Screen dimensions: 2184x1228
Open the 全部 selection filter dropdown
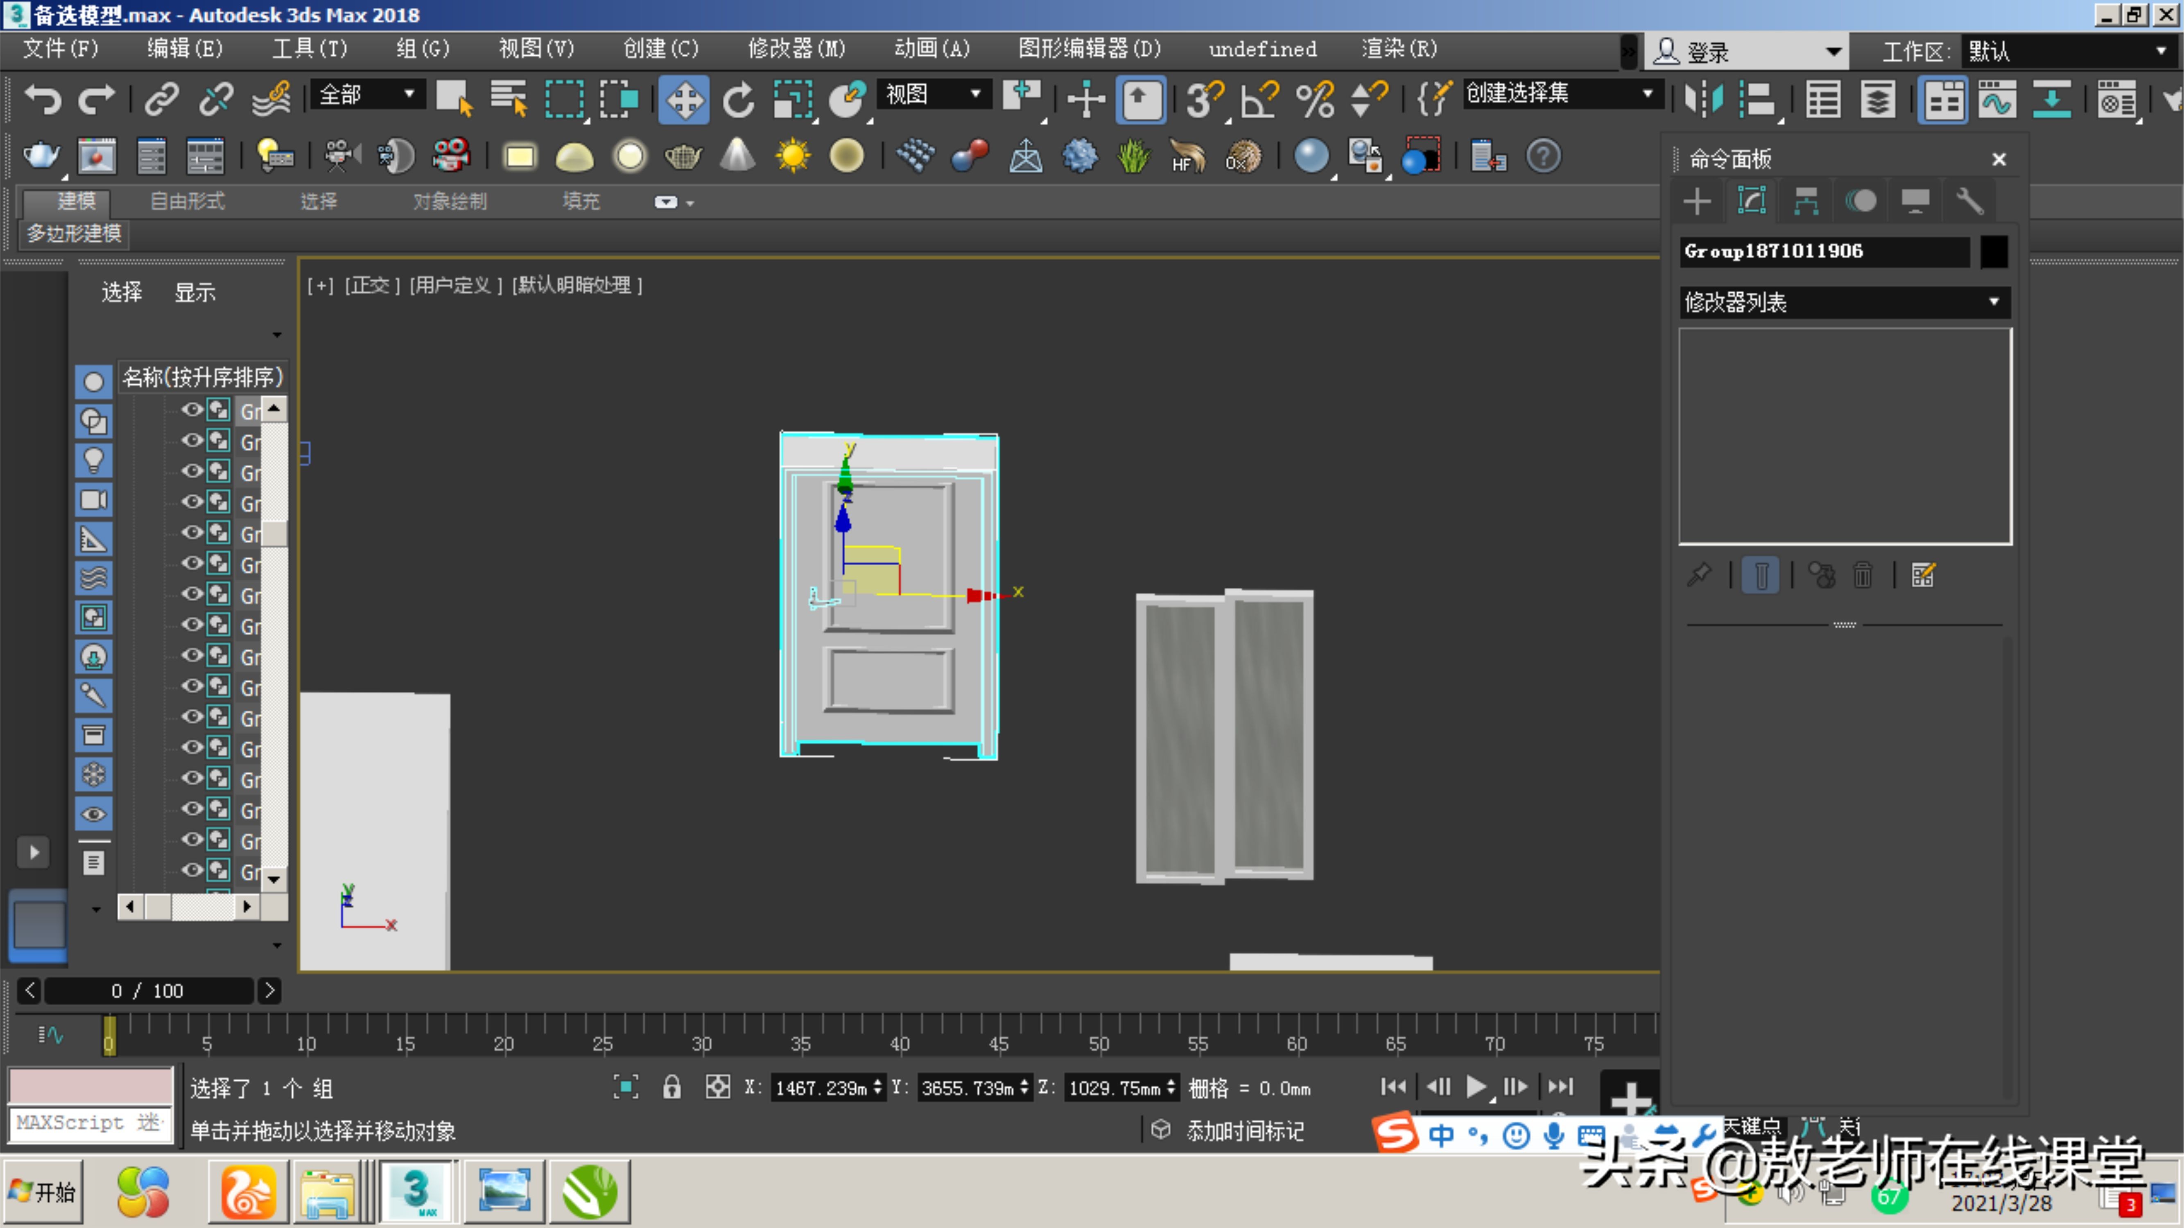[409, 94]
